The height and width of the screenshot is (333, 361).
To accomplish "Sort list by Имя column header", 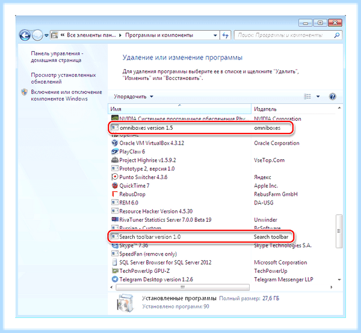I will click(179, 109).
